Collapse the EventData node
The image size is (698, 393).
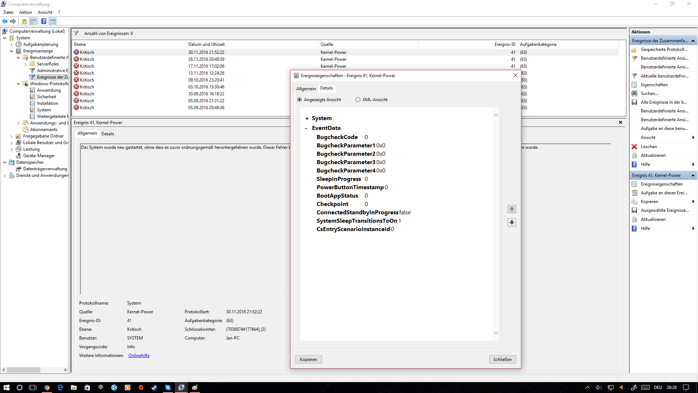[x=306, y=128]
